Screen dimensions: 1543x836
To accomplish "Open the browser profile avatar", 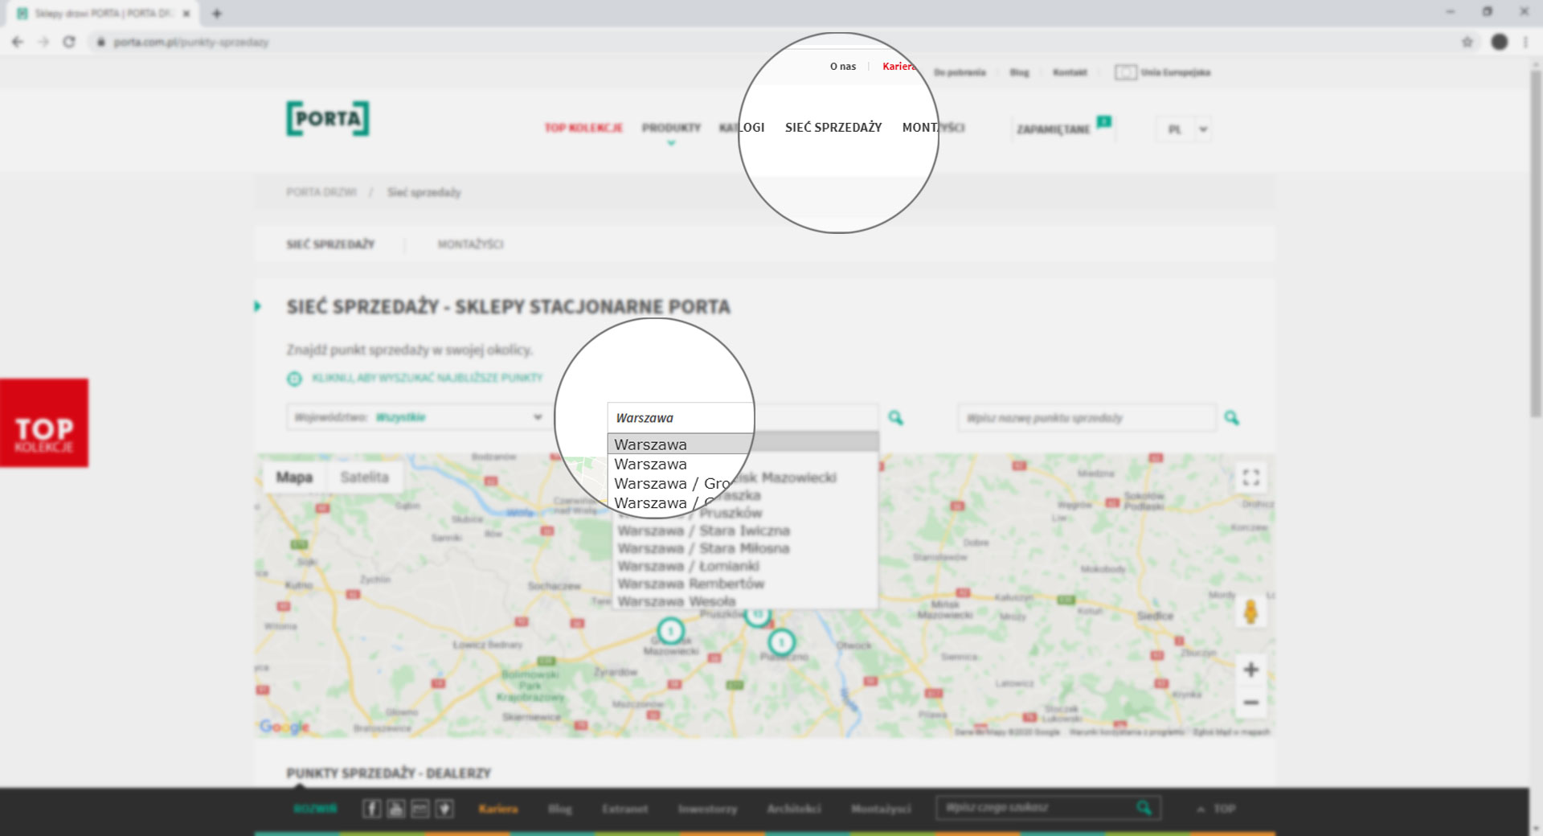I will (x=1499, y=42).
